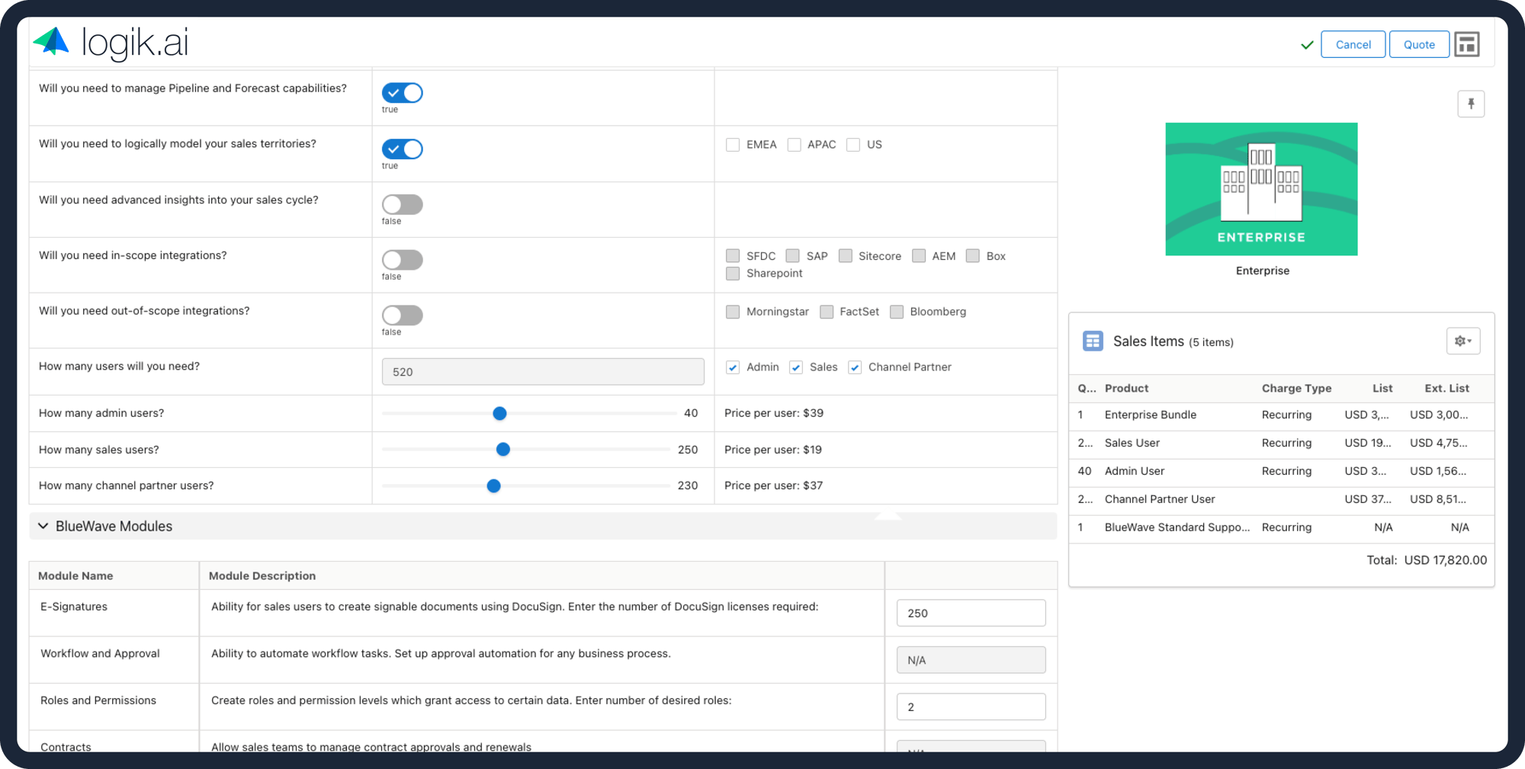Click the channel partner users slider handle
Screen dimensions: 1525x769
tap(493, 485)
